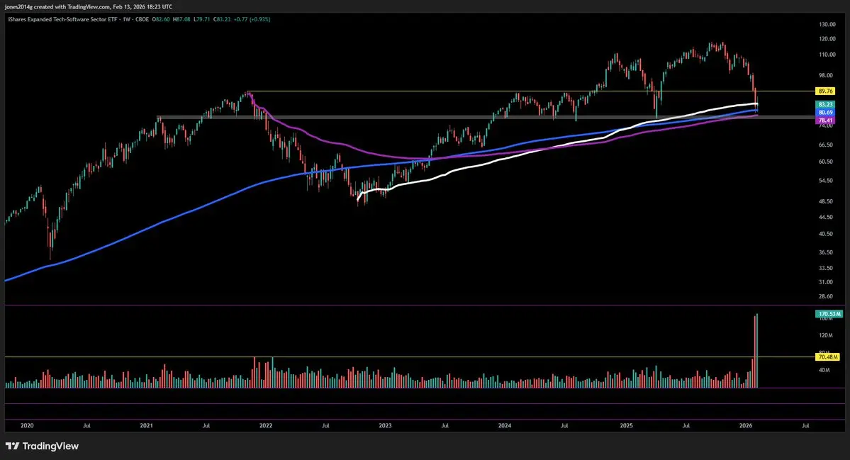
Task: Click the 110.00 price axis label
Action: 827,55
